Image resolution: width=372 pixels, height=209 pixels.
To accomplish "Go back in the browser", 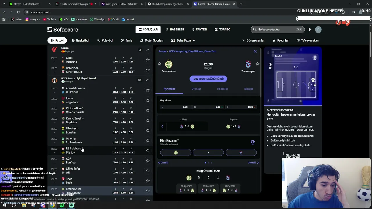I will [4, 12].
